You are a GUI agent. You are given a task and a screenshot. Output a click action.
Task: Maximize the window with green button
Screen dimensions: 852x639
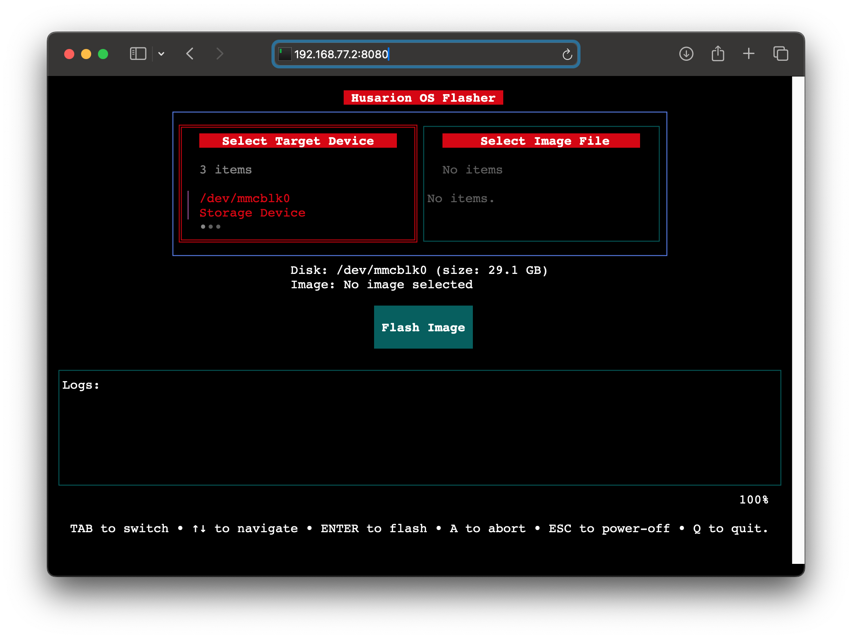pyautogui.click(x=103, y=54)
